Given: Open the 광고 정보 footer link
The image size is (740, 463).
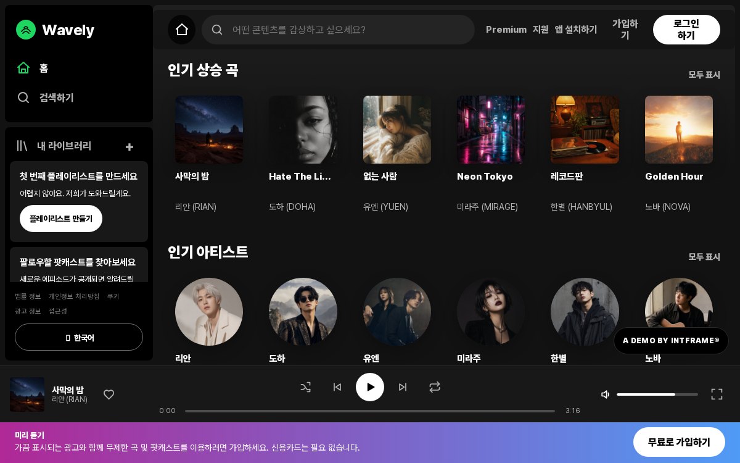Looking at the screenshot, I should (x=28, y=311).
